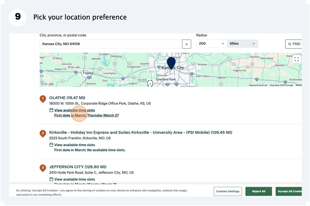Open map Keyboard shortcuts link

pos(258,85)
